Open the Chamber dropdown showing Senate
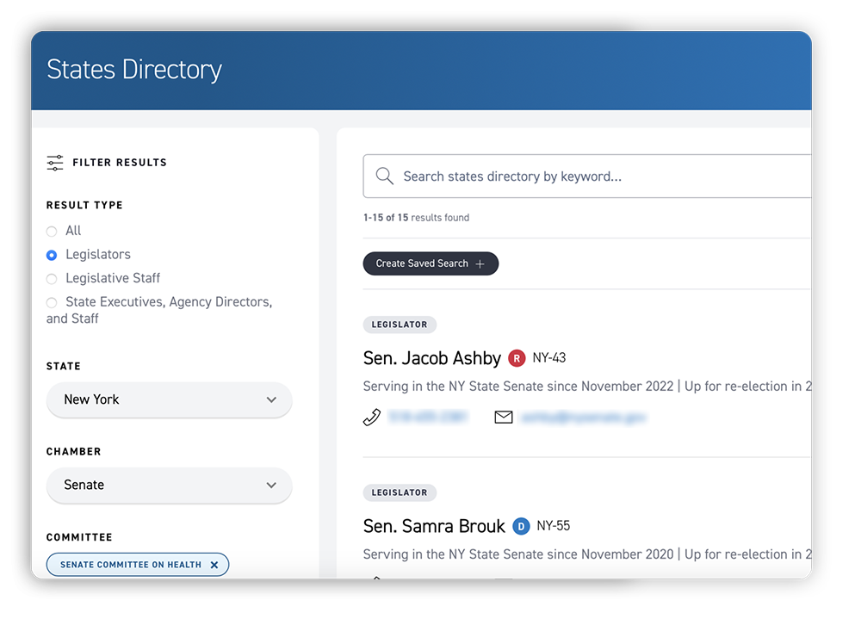The image size is (855, 619). click(x=169, y=486)
